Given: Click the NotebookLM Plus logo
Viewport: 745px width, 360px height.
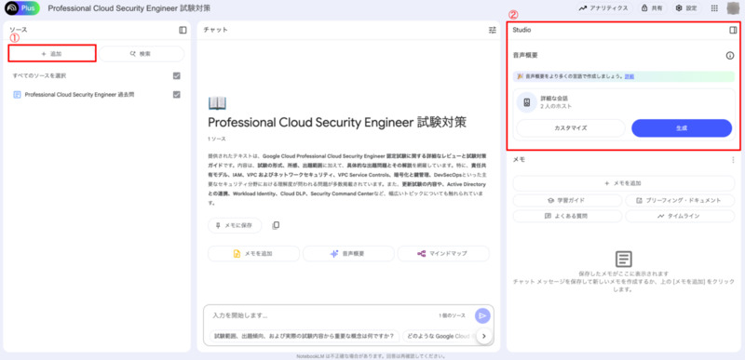Looking at the screenshot, I should click(x=21, y=8).
